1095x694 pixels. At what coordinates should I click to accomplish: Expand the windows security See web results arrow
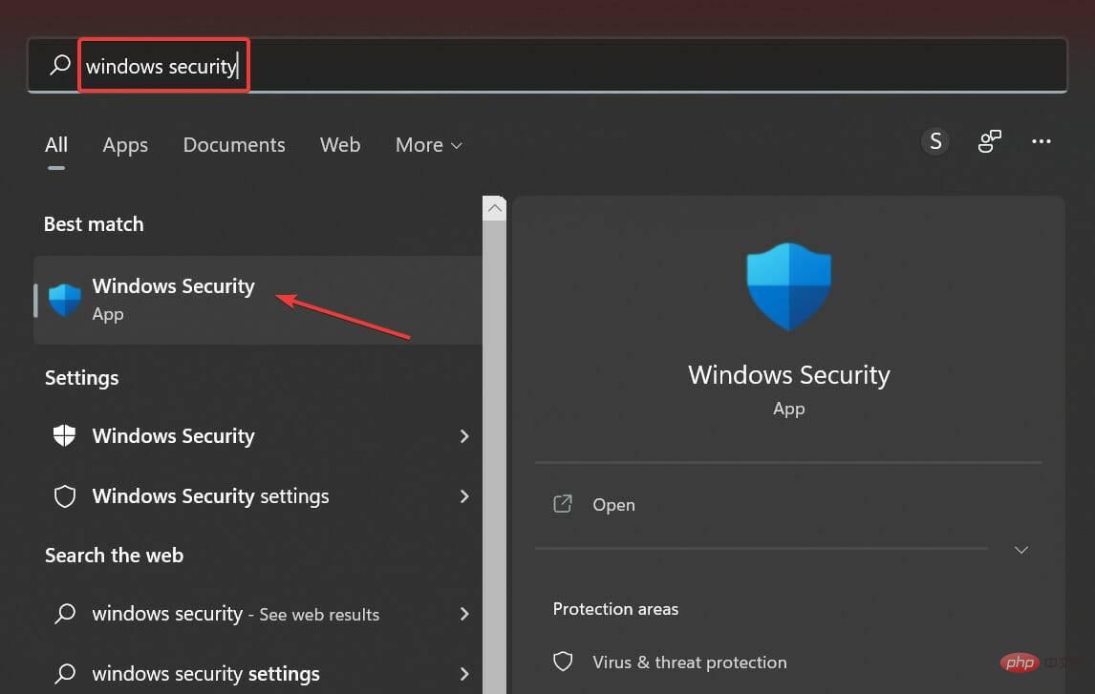pos(464,614)
